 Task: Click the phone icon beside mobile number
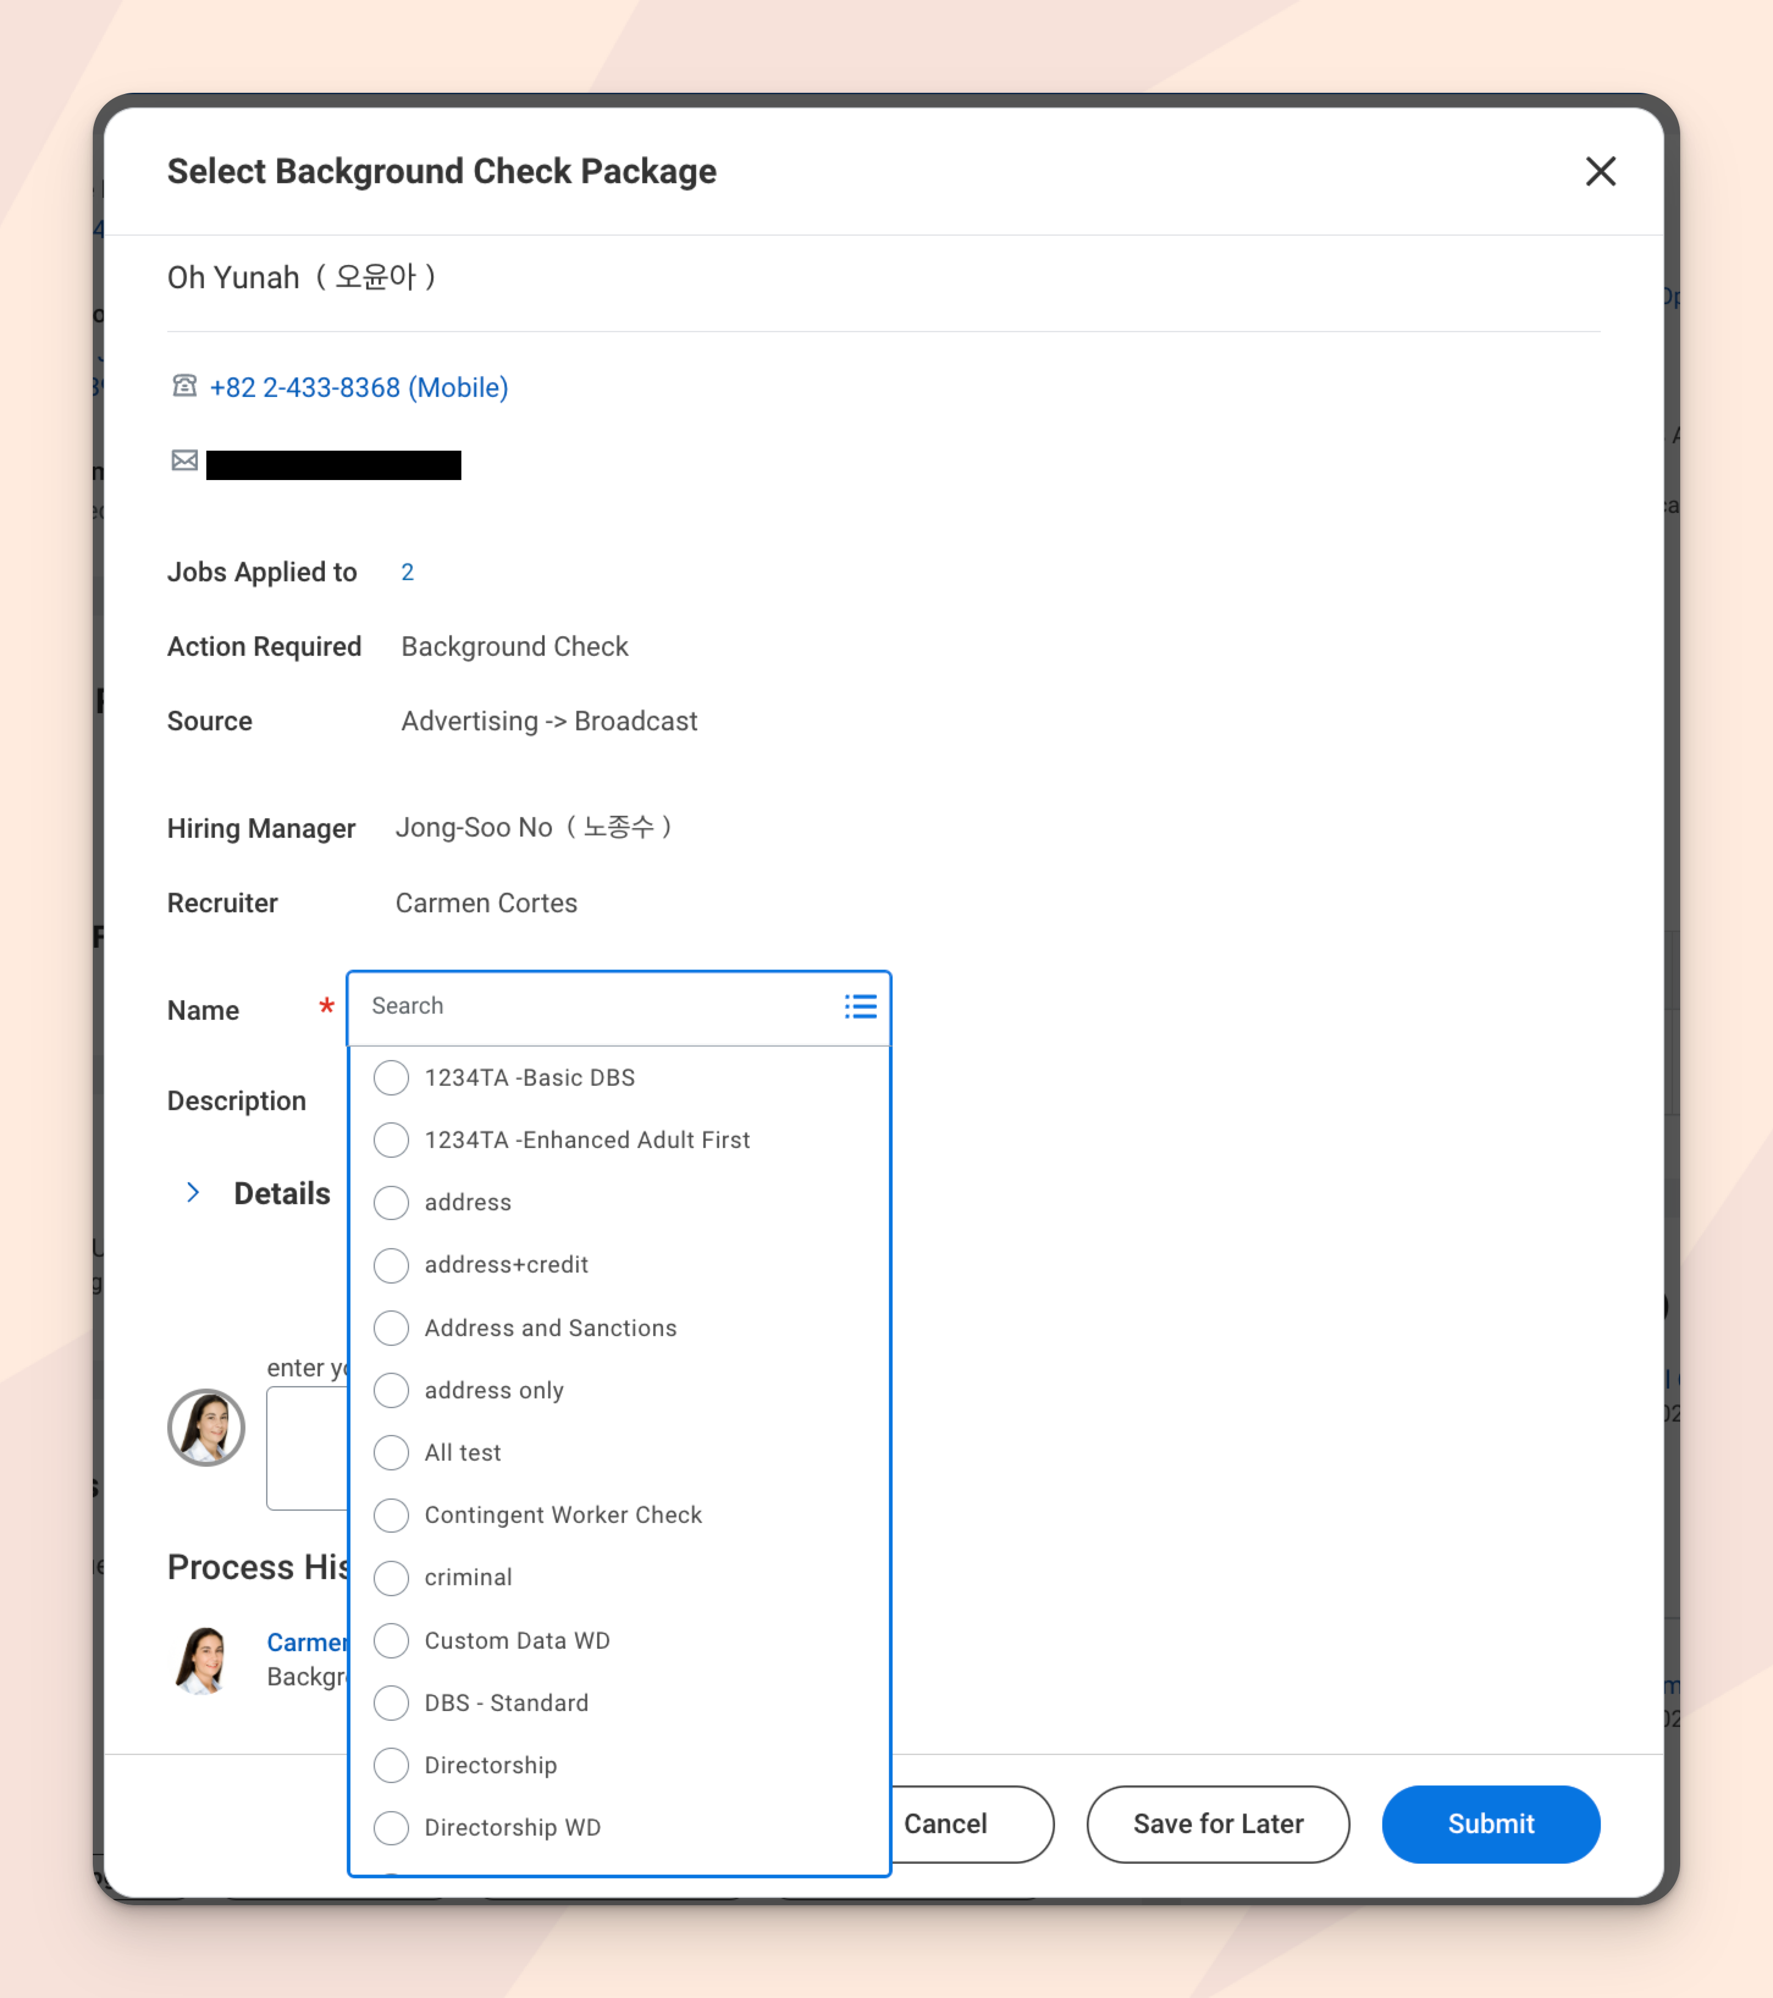pyautogui.click(x=184, y=386)
